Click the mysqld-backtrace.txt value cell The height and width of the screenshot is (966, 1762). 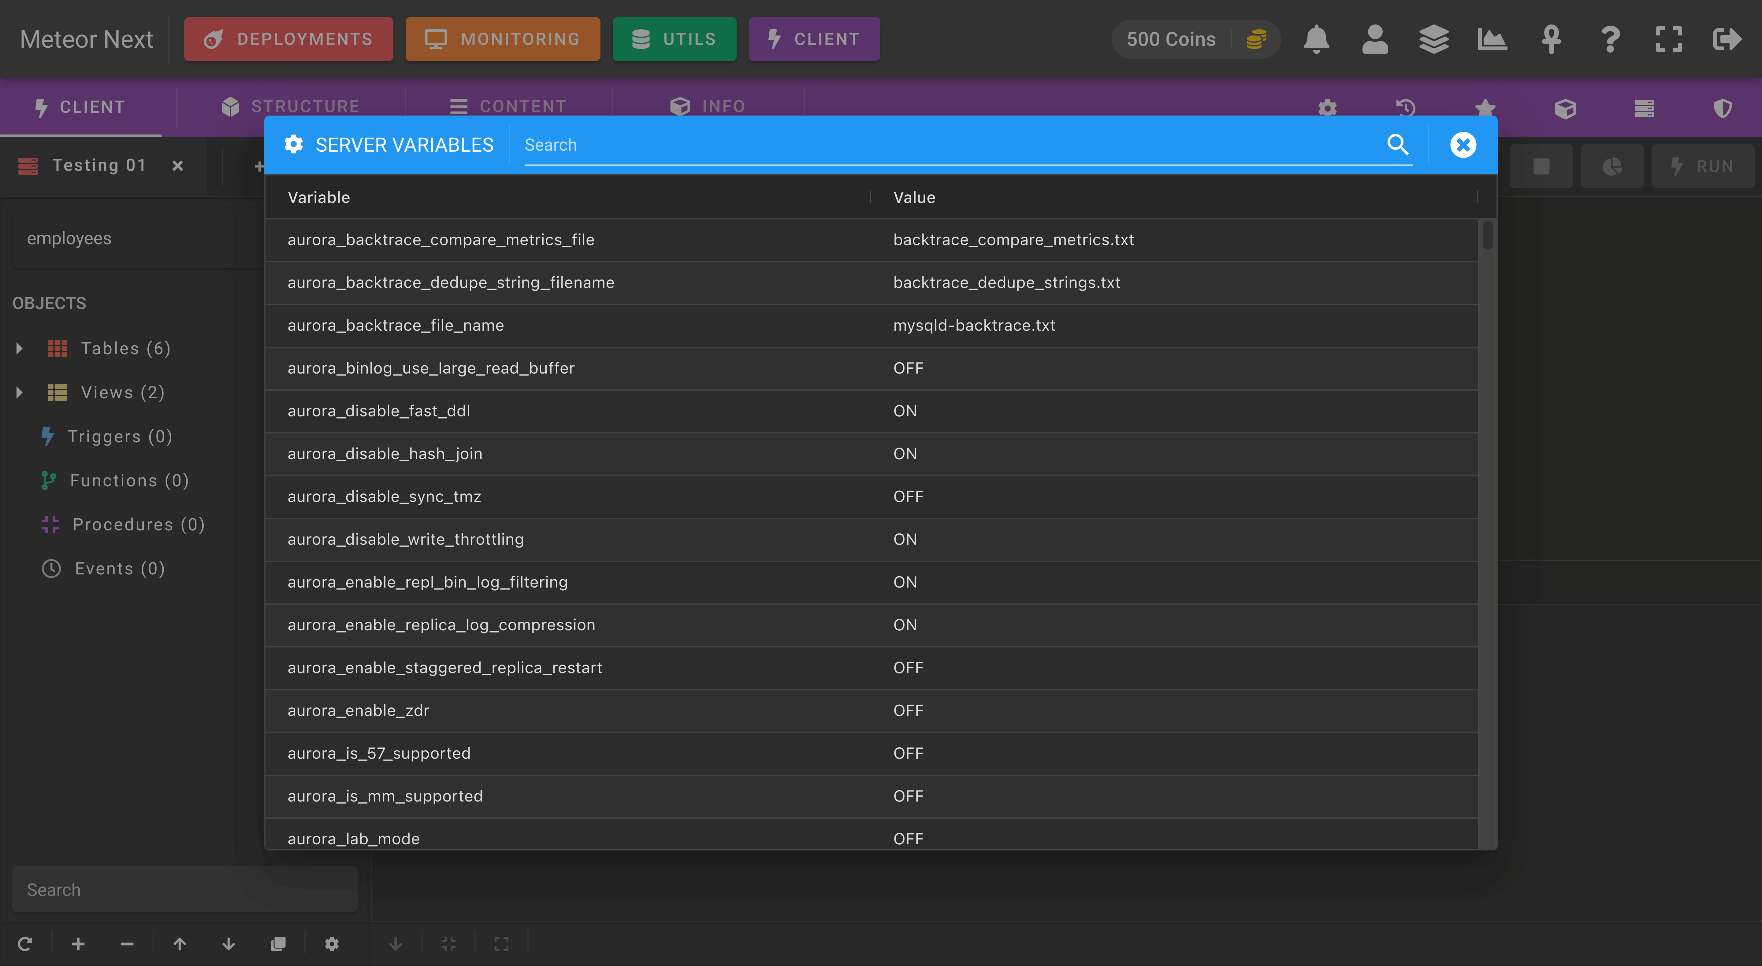click(974, 326)
